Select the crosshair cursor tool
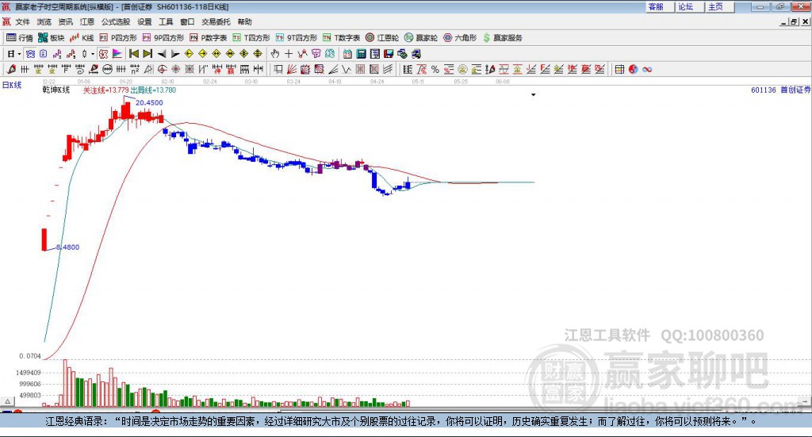The image size is (812, 437). [289, 54]
